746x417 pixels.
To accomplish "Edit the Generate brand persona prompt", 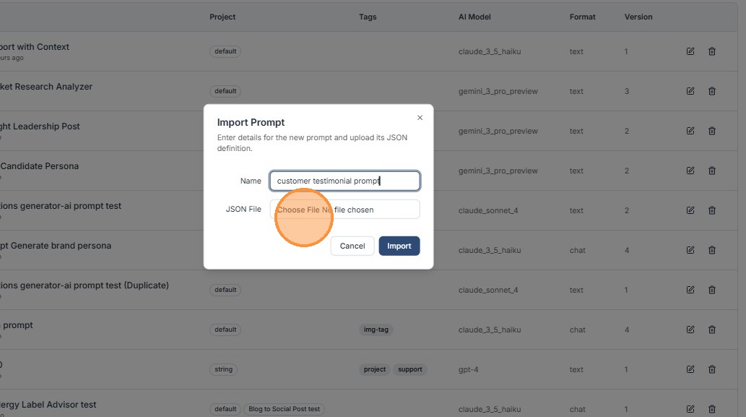I will 690,250.
